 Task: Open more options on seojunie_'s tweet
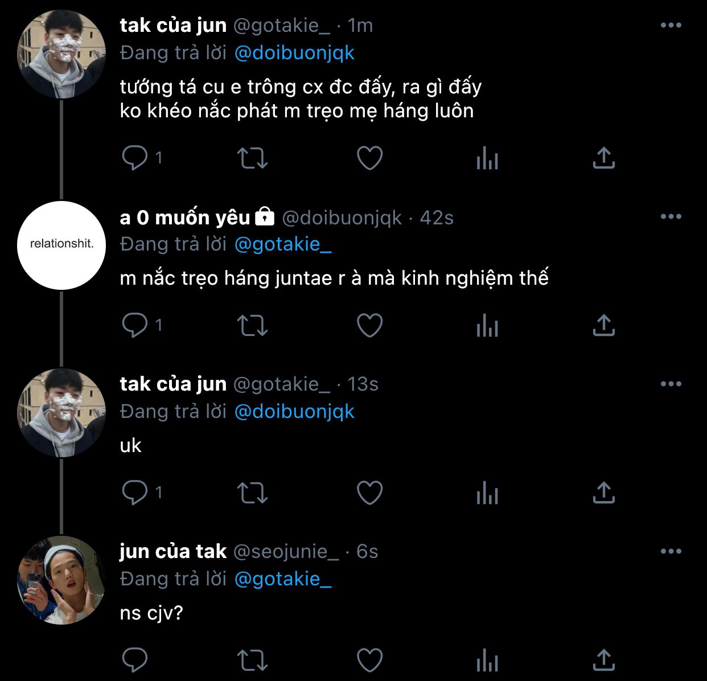point(671,552)
